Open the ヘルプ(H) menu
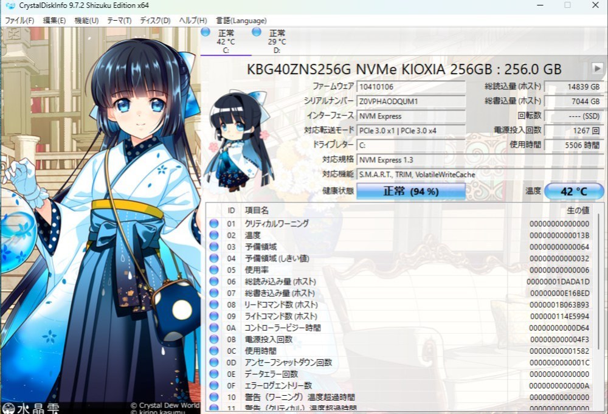 coord(193,21)
